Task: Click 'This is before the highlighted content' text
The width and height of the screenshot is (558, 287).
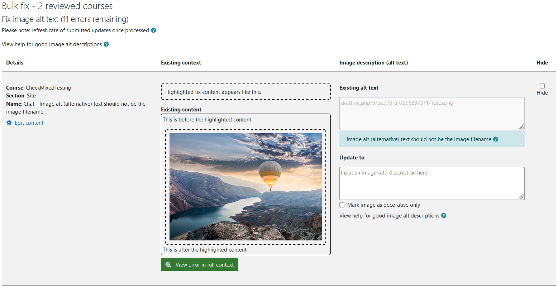Action: click(207, 120)
